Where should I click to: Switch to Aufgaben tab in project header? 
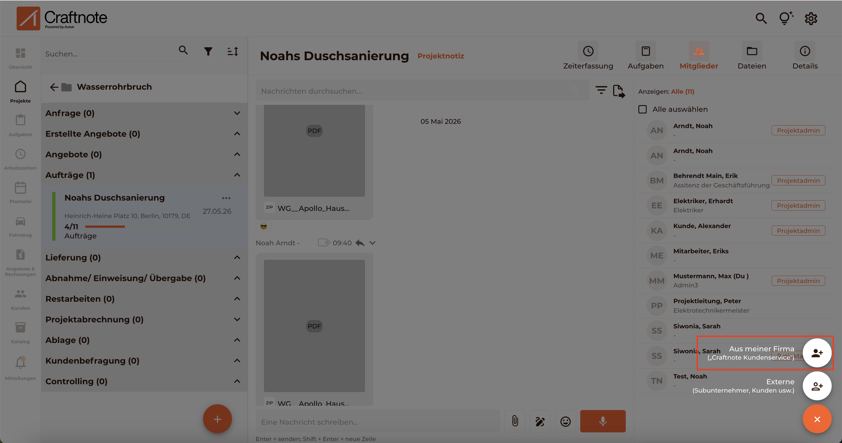tap(646, 56)
